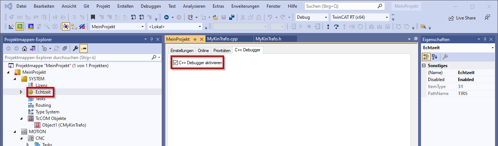Viewport: 498px width, 146px height.
Task: Open the document well settings gear
Action: coord(415,39)
